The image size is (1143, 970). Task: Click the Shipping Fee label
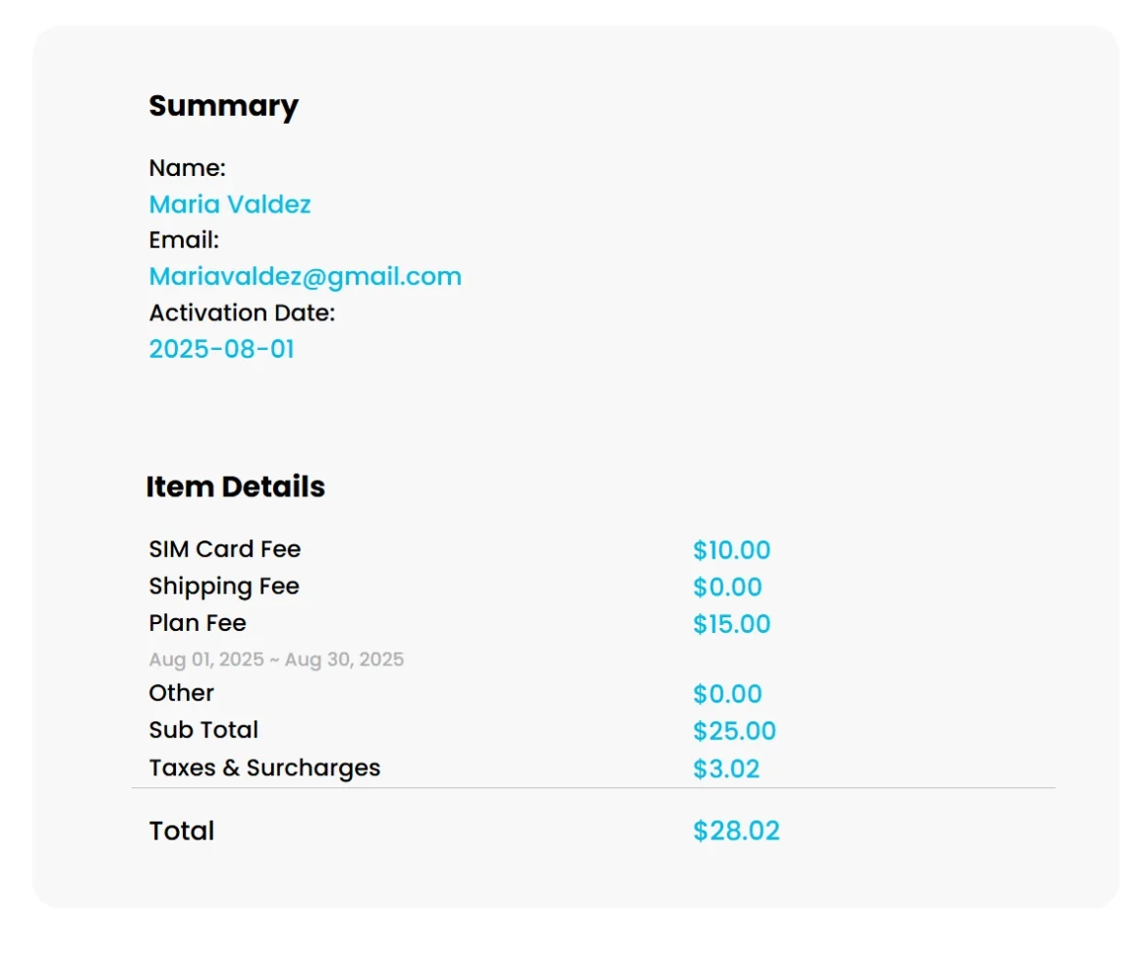click(223, 587)
